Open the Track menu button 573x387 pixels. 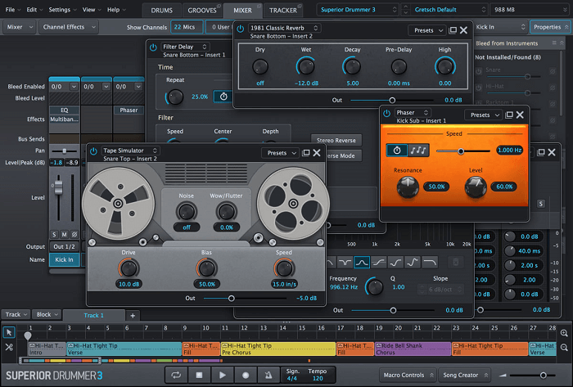[x=16, y=314]
